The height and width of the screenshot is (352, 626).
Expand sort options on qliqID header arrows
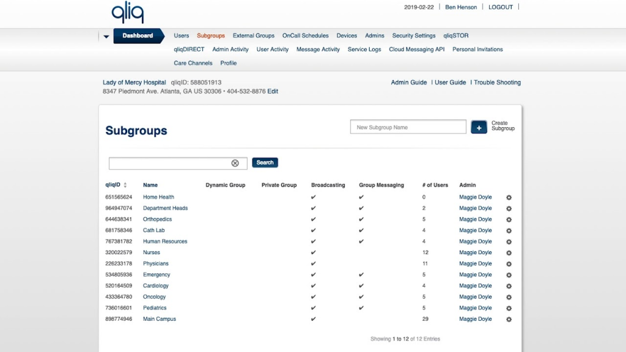click(x=125, y=185)
